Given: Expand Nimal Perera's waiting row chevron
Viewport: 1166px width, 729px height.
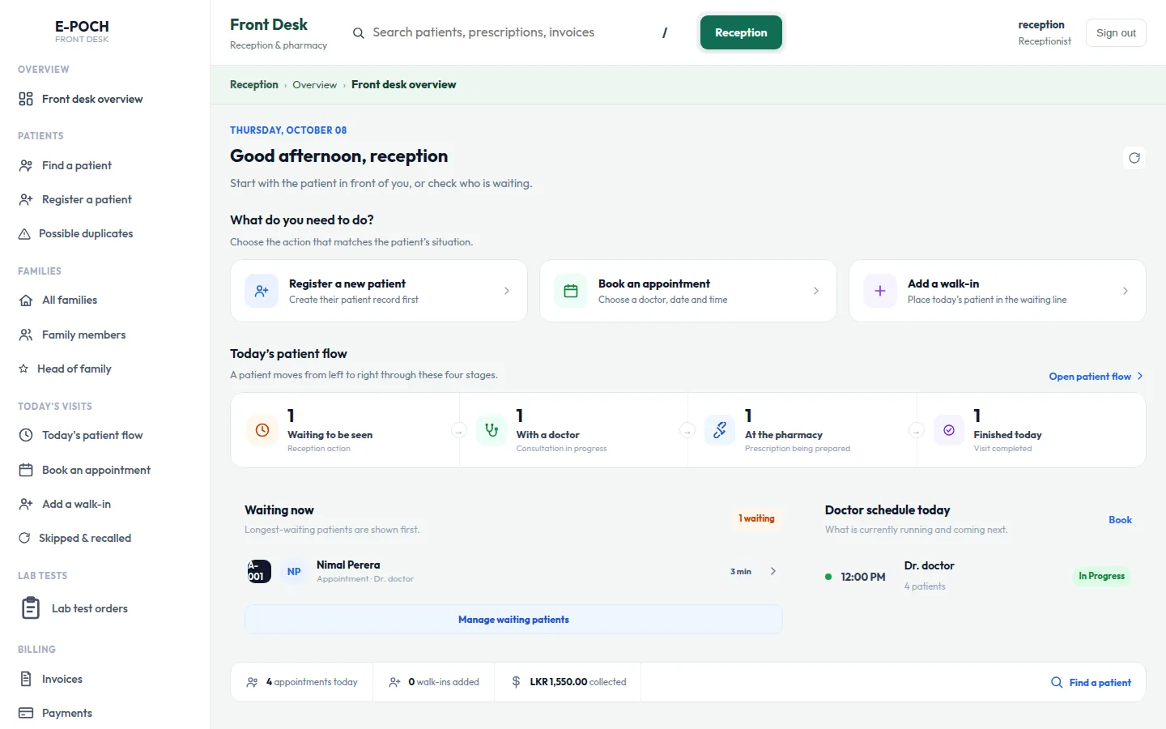Looking at the screenshot, I should pyautogui.click(x=773, y=571).
